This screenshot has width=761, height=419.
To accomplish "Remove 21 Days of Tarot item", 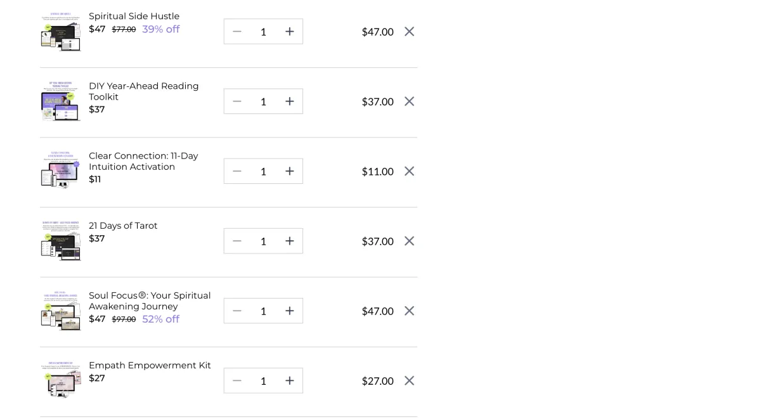I will coord(409,241).
